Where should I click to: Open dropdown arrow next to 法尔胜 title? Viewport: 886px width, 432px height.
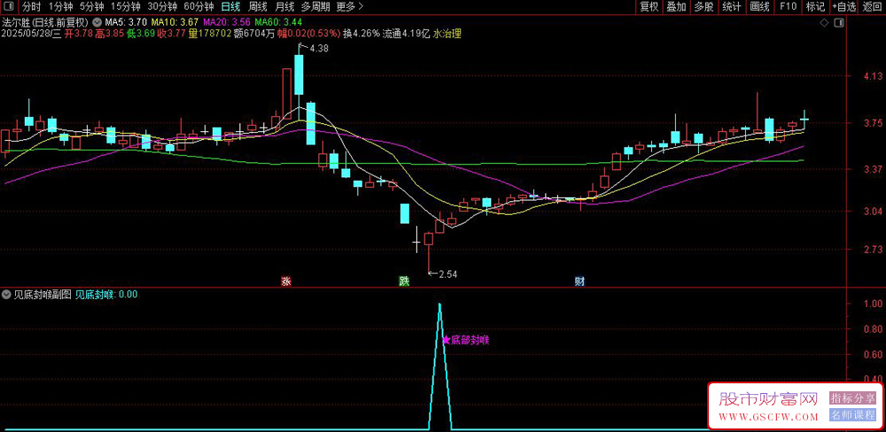97,23
